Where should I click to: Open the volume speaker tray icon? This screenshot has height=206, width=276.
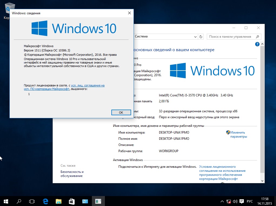pyautogui.click(x=235, y=201)
